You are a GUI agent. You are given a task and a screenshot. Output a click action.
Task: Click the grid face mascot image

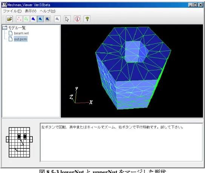19,142
